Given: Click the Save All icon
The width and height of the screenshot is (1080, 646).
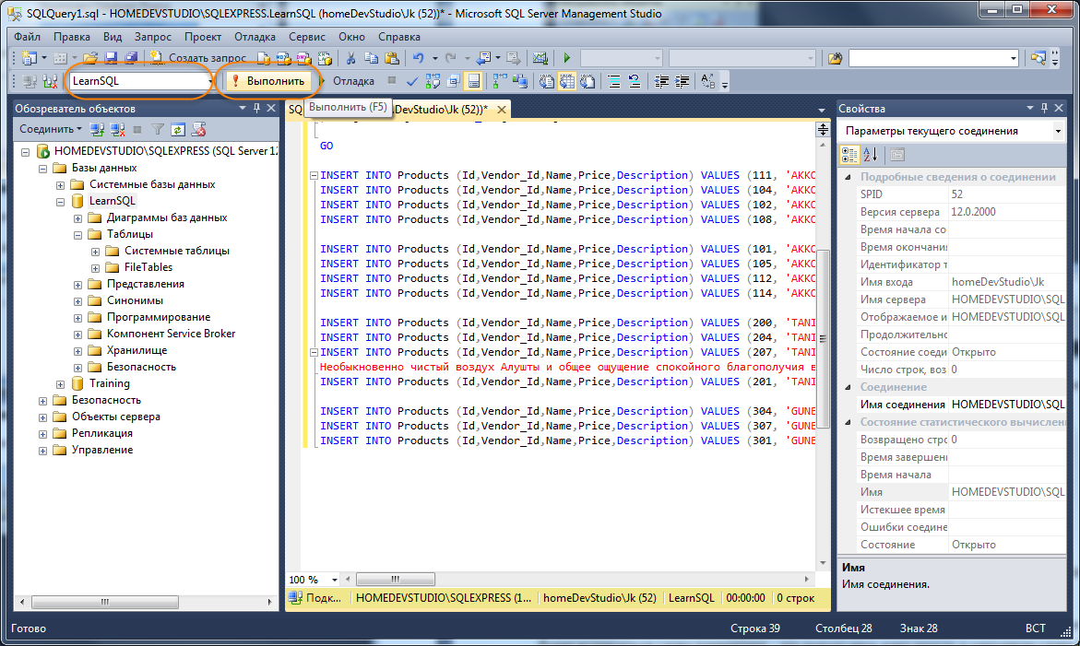Looking at the screenshot, I should point(130,58).
